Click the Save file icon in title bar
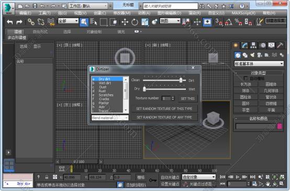The width and height of the screenshot is (290, 191). 35,6
